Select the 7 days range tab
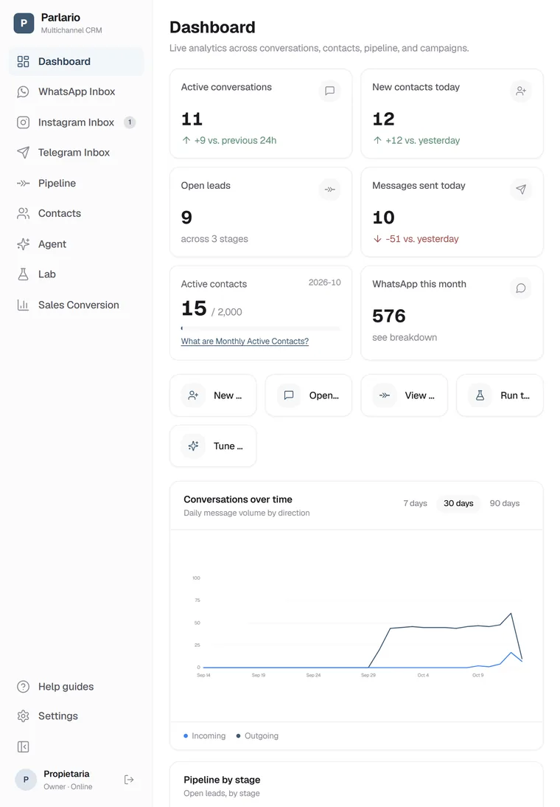The height and width of the screenshot is (807, 560). pyautogui.click(x=415, y=503)
